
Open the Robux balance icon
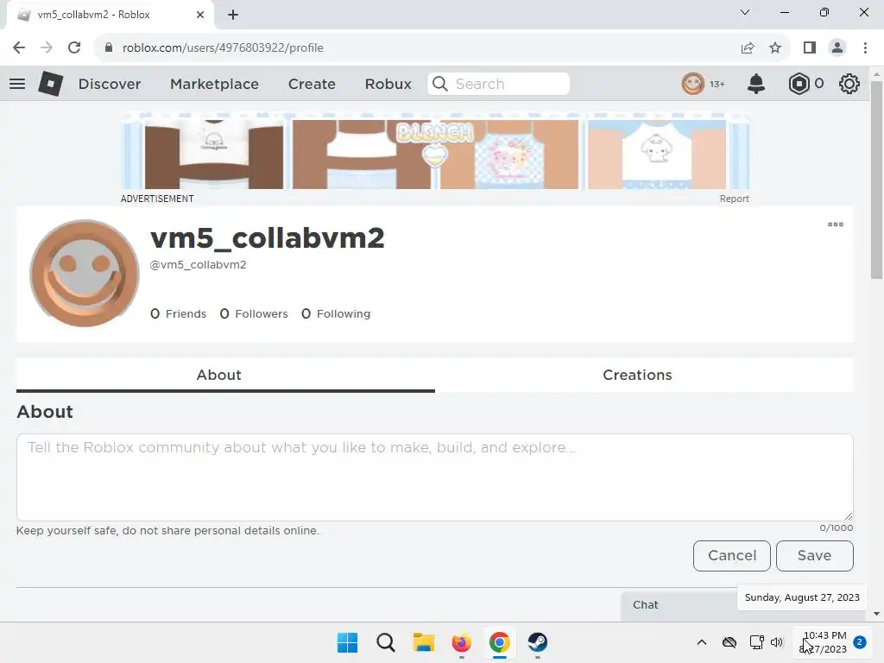[x=799, y=84]
